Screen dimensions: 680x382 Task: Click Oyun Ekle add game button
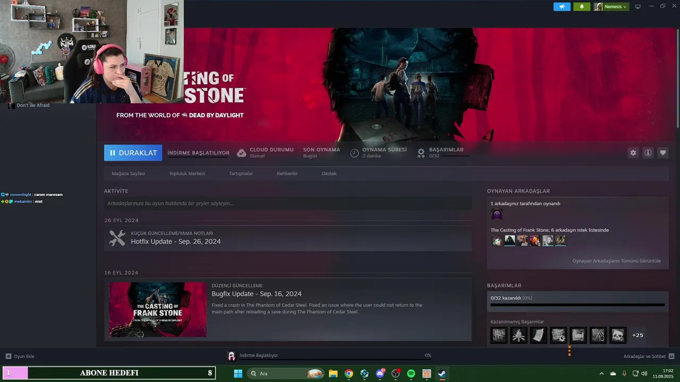20,356
